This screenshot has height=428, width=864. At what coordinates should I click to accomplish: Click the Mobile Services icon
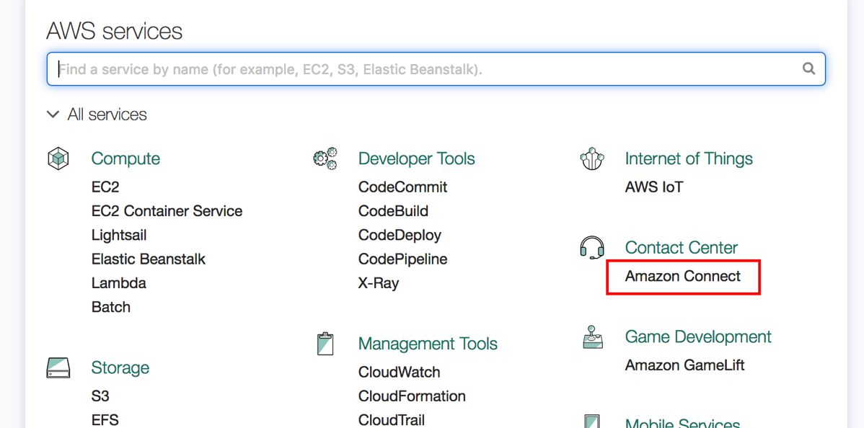point(592,420)
